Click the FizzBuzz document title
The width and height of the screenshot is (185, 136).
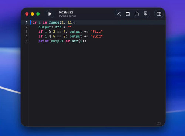pyautogui.click(x=66, y=12)
